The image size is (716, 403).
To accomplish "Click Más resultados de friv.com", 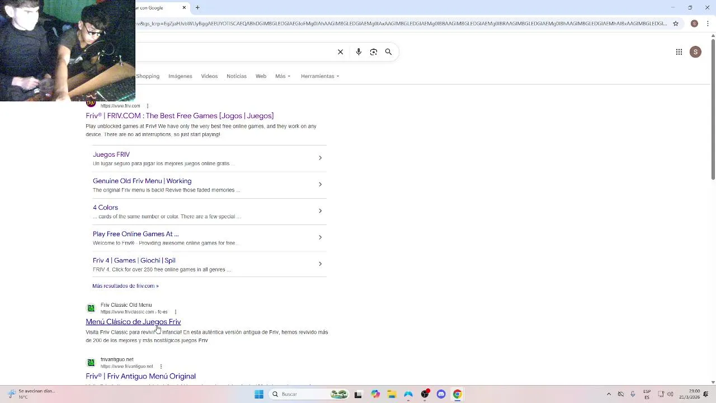I will pos(125,286).
